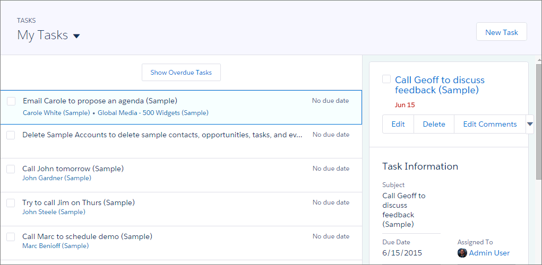Check off Try to call Jim task
This screenshot has height=265, width=542.
click(x=11, y=202)
